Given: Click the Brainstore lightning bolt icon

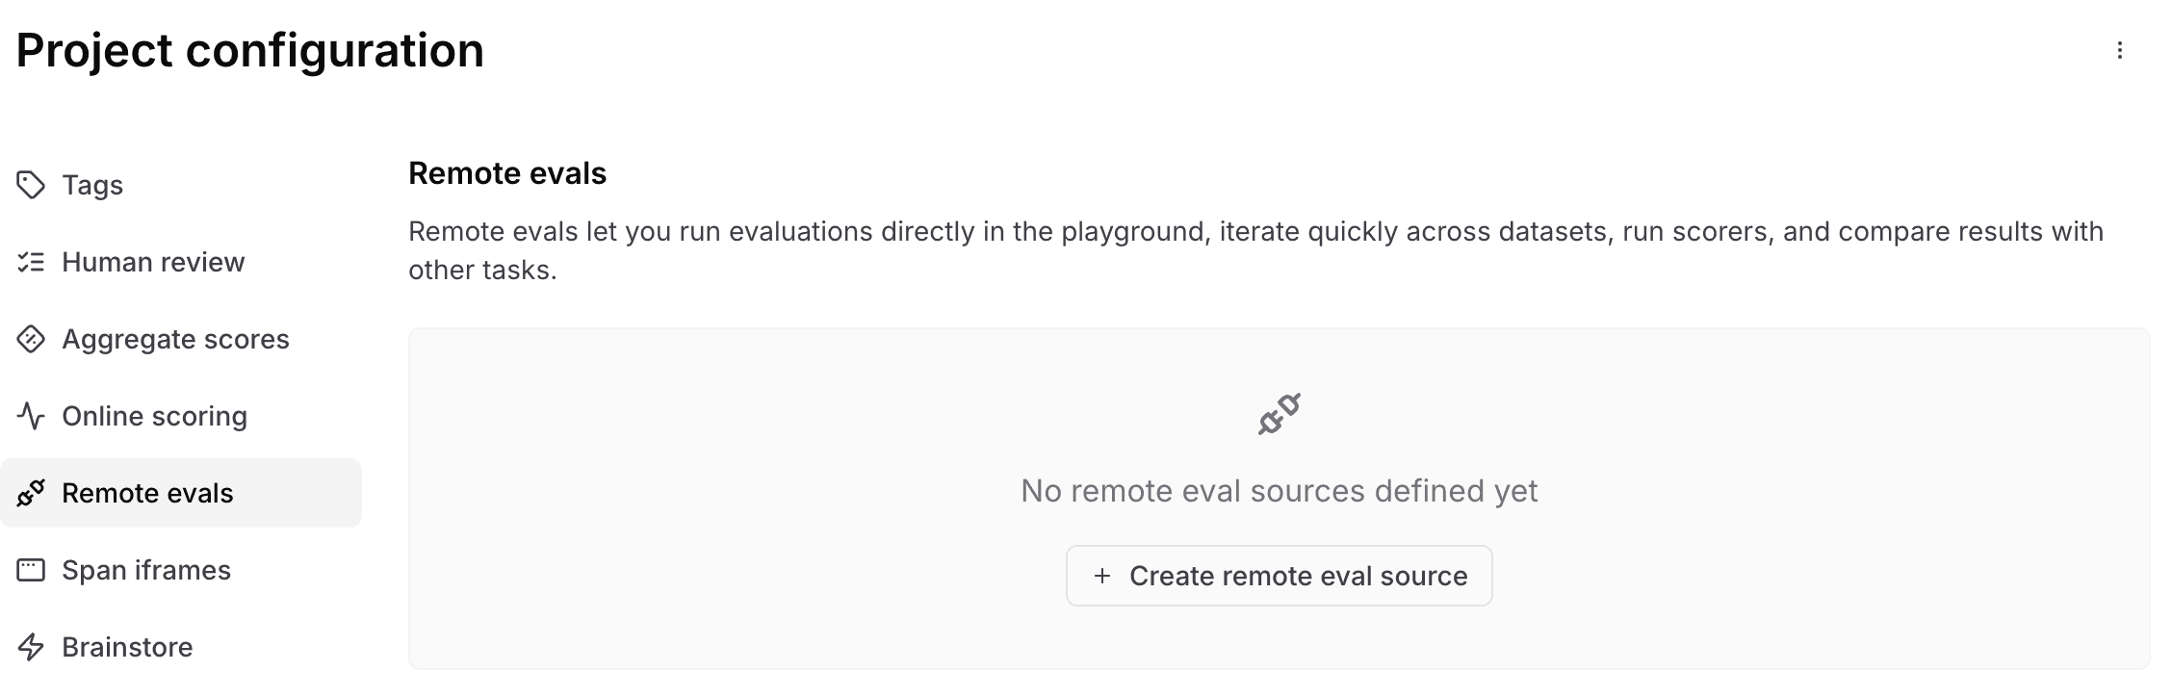Looking at the screenshot, I should tap(30, 646).
